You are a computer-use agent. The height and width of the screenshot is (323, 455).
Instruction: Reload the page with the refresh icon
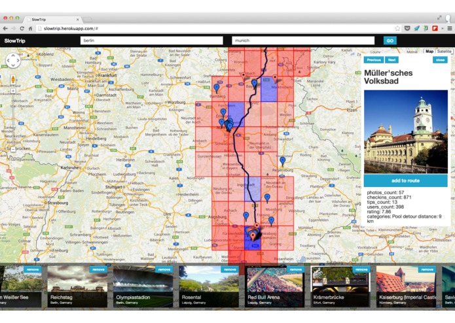22,28
